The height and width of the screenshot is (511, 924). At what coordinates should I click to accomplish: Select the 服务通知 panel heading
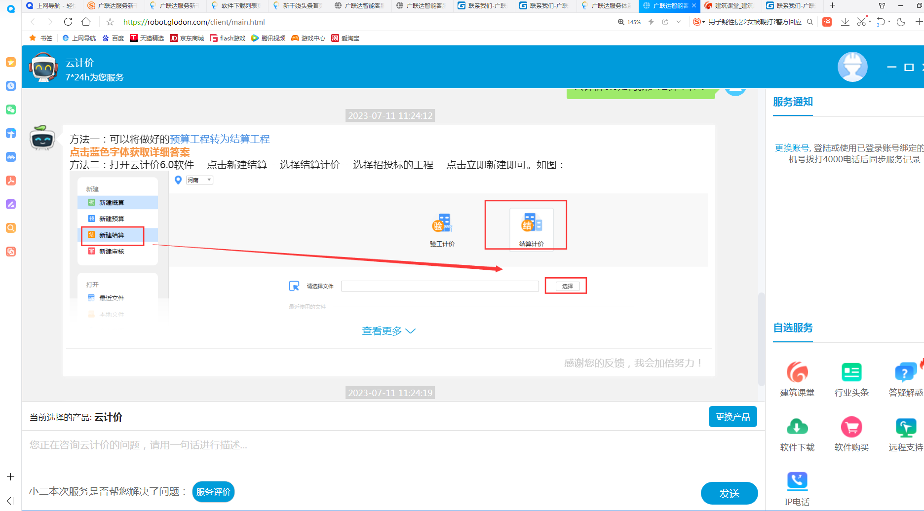793,102
